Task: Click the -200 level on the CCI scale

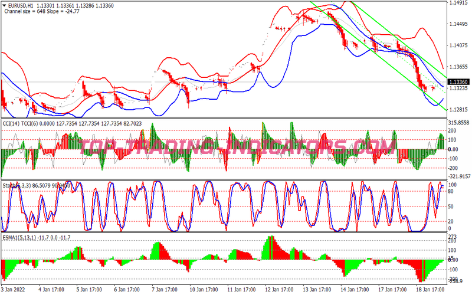Action: [x=453, y=168]
